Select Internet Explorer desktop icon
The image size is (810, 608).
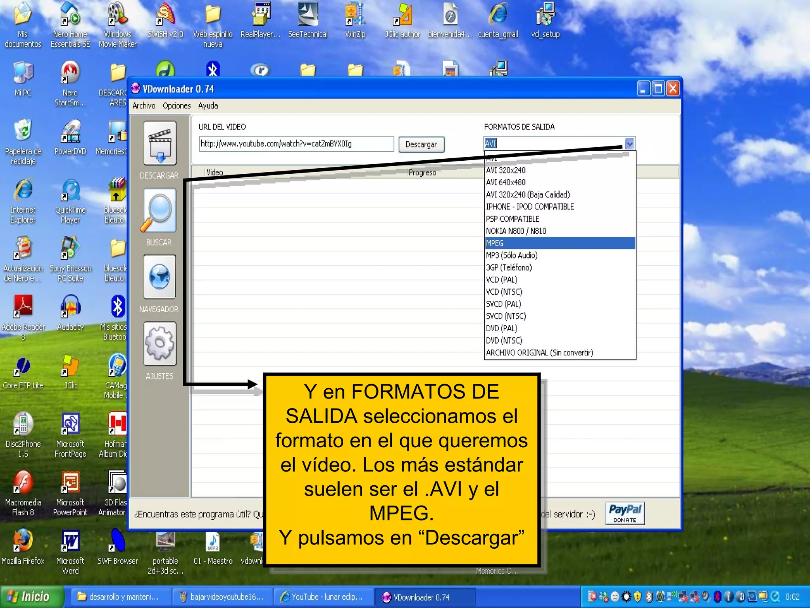pyautogui.click(x=23, y=200)
